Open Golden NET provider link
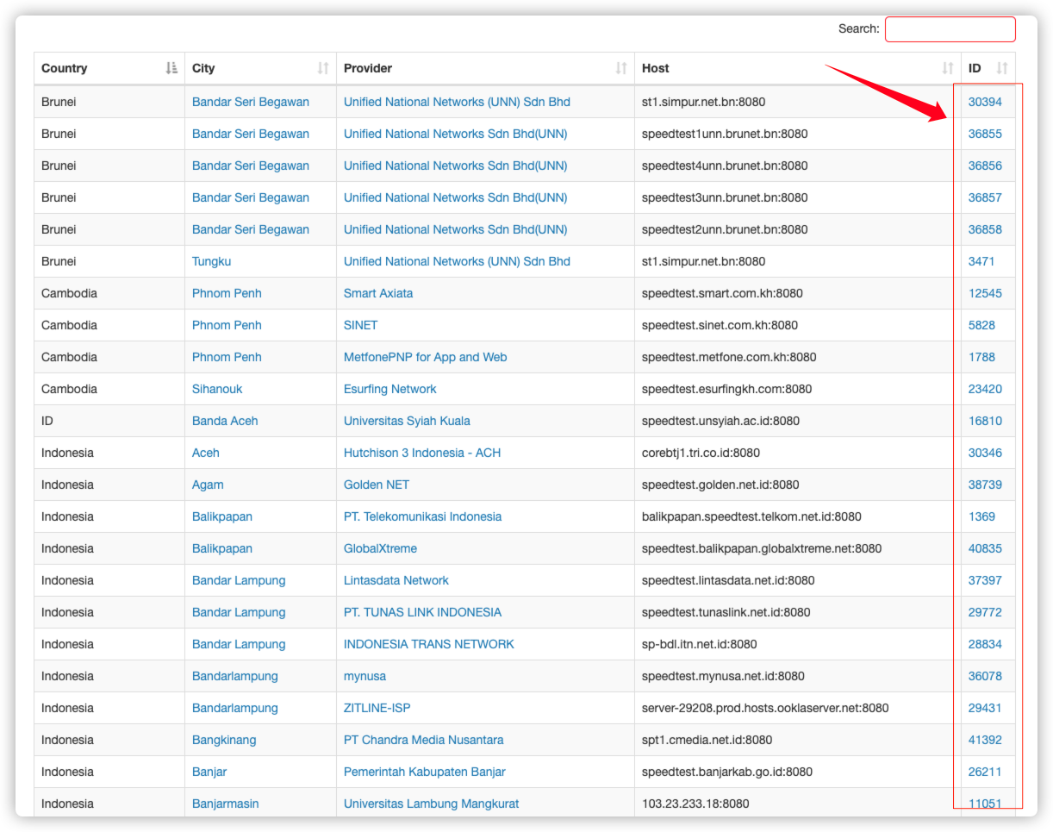Screen dimensions: 1053x832 coord(377,485)
